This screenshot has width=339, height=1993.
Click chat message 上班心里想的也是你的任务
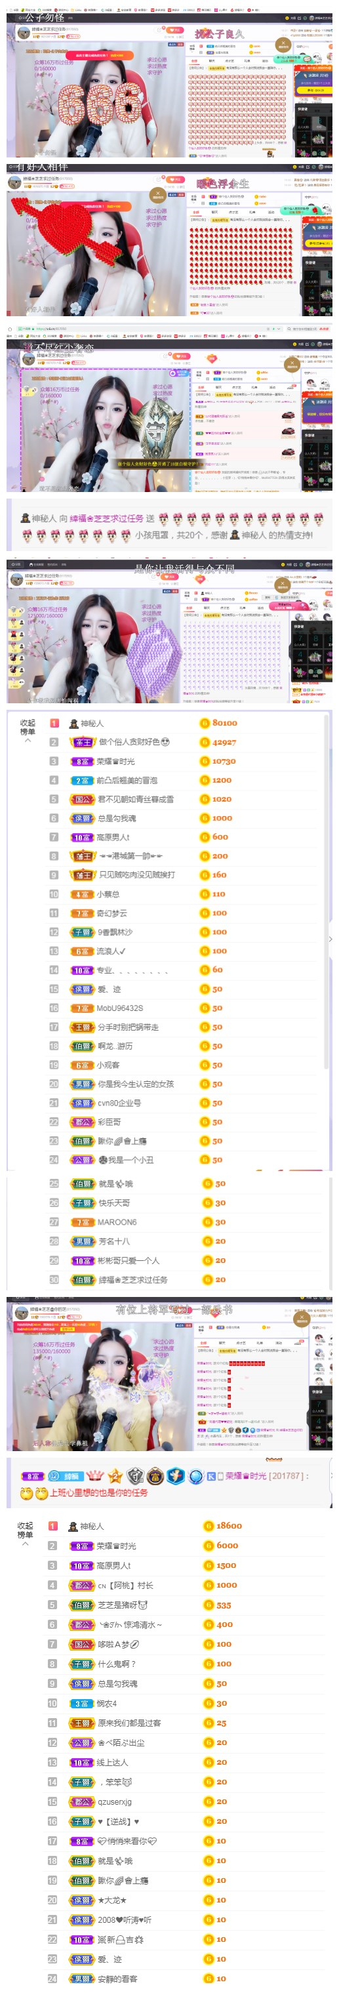pos(98,1492)
